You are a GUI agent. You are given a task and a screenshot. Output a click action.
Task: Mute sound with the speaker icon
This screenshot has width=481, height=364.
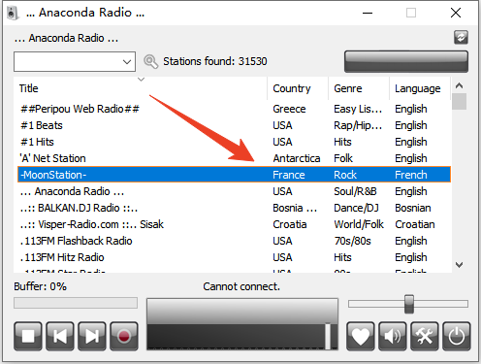tap(393, 336)
